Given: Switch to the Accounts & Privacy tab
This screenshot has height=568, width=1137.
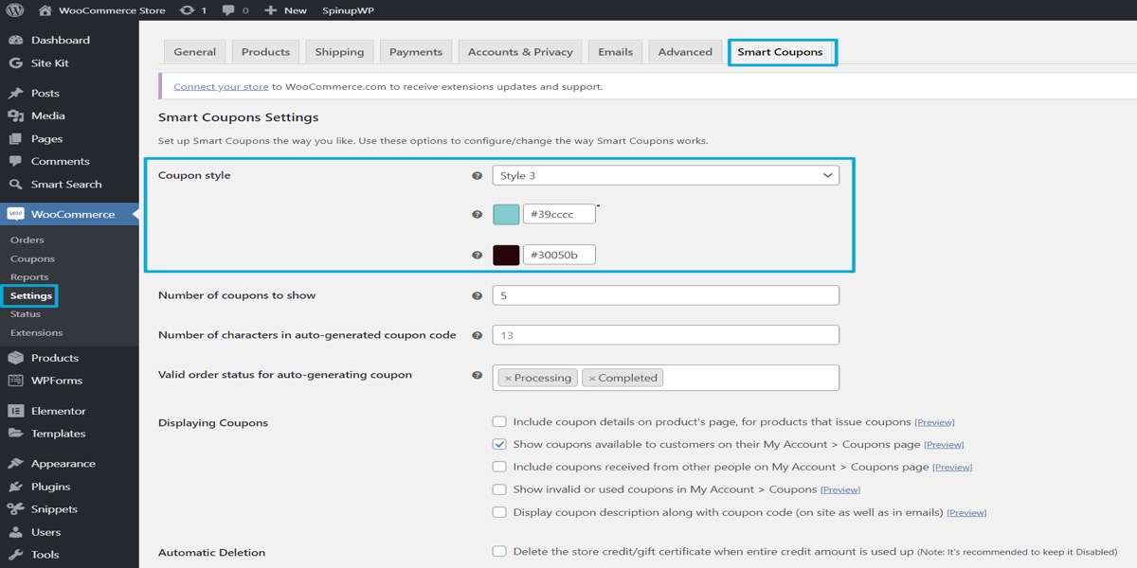Looking at the screenshot, I should click(520, 52).
